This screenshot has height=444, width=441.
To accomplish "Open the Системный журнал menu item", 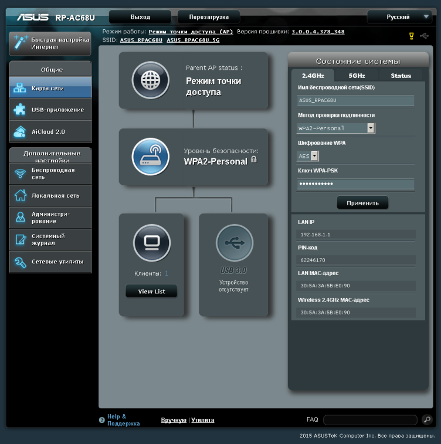I will 50,239.
